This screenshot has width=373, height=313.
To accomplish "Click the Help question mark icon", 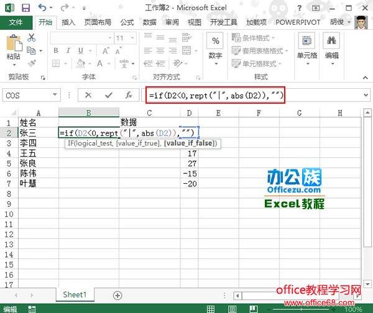I will coord(300,8).
